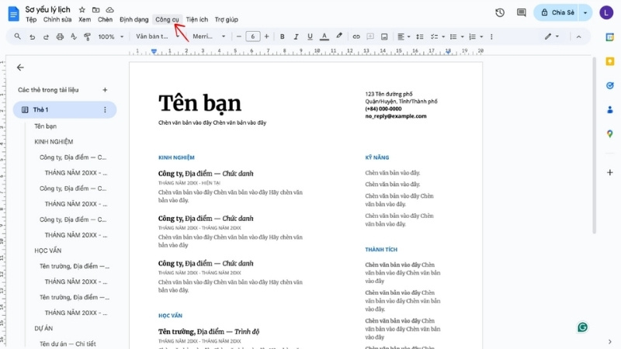621x349 pixels.
Task: Open the text color picker
Action: point(324,36)
